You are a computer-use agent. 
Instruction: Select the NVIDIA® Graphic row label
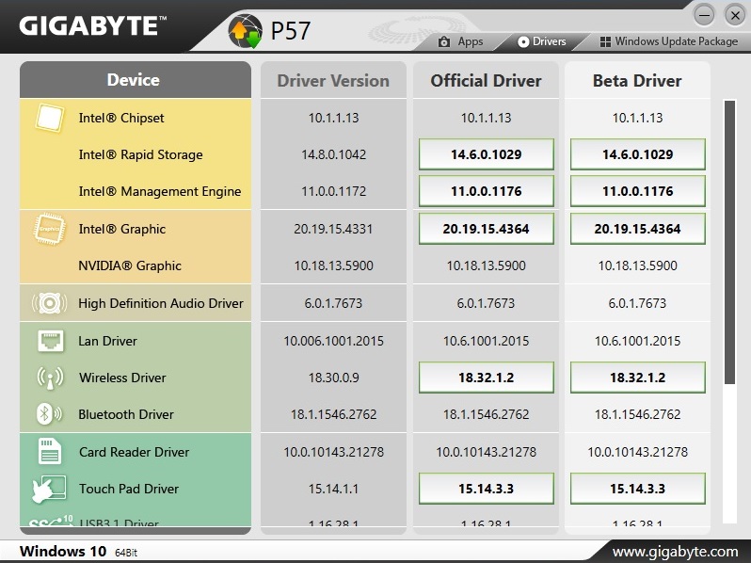(130, 265)
